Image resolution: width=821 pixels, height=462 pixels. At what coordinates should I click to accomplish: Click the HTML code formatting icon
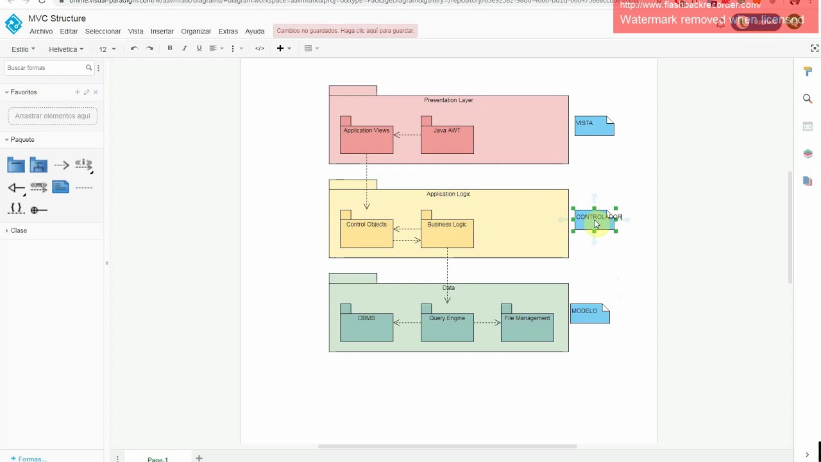click(260, 48)
